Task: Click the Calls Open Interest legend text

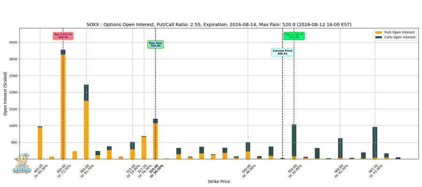Action: point(400,37)
